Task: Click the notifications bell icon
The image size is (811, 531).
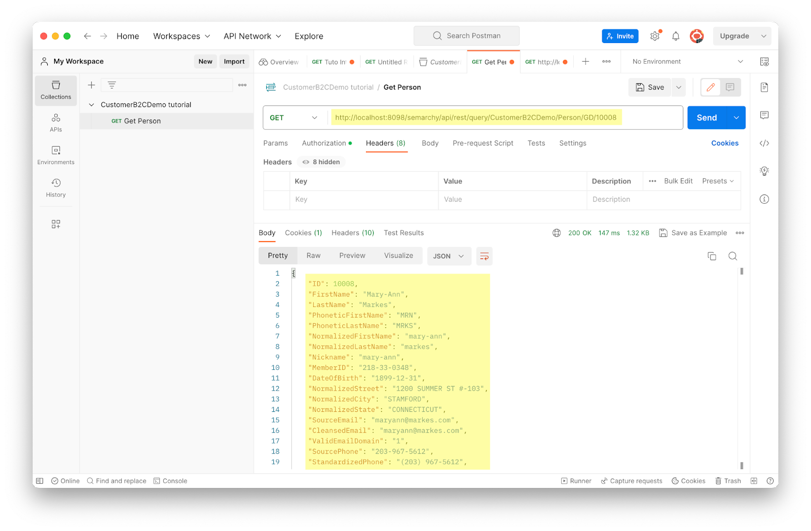Action: (x=676, y=36)
